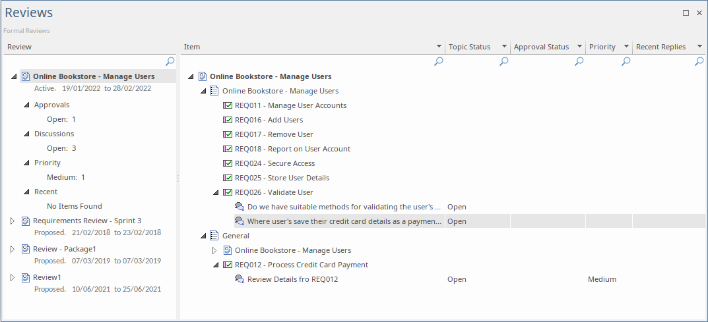The image size is (708, 322).
Task: Collapse the REQ026 - Validate User node
Action: pyautogui.click(x=216, y=192)
